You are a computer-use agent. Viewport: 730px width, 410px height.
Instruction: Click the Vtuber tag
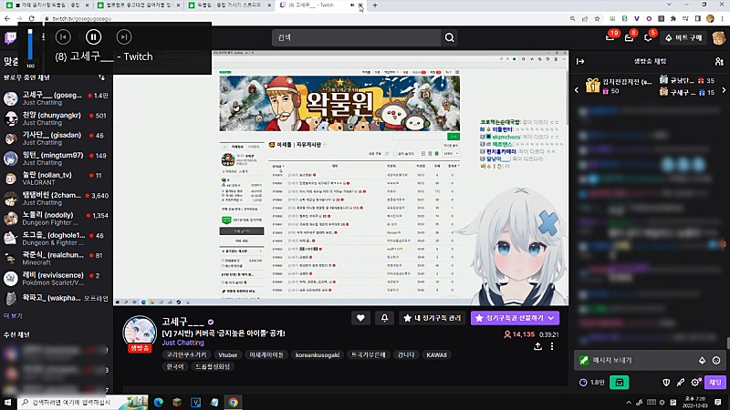pos(227,354)
